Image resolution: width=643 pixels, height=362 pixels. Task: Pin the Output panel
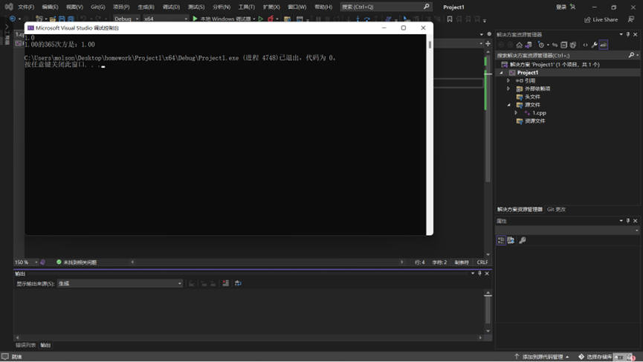coord(479,274)
